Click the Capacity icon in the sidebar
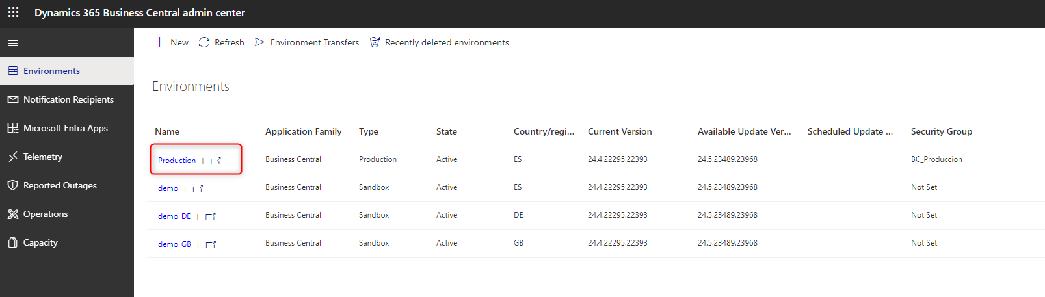The image size is (1045, 297). (13, 242)
